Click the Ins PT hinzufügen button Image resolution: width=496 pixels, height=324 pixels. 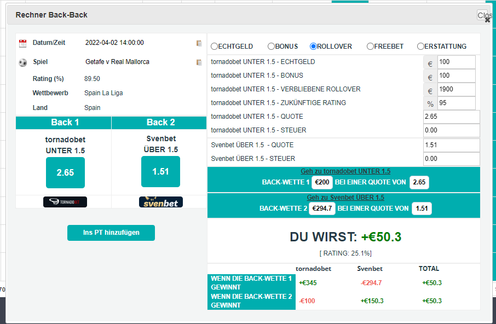coord(111,233)
